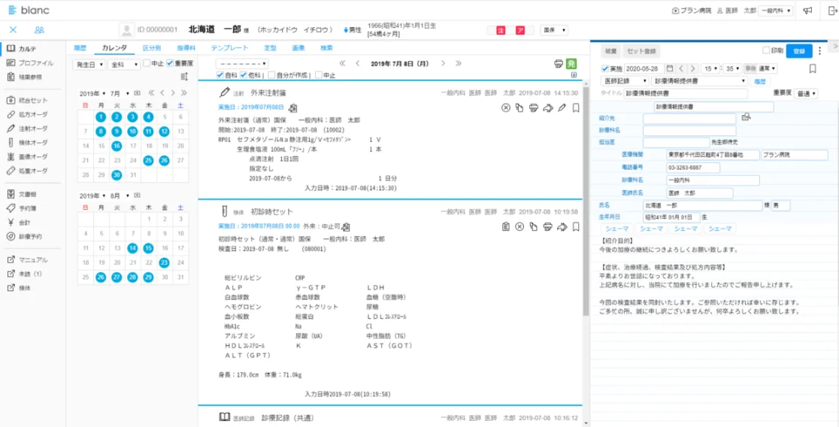The image size is (839, 427).
Task: Cancel the 初診時セット entry with the circled X
Action: [x=519, y=227]
